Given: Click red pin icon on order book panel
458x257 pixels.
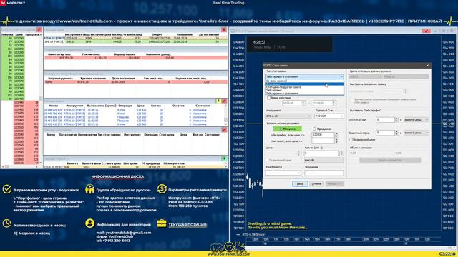Looking at the screenshot, I should 39,30.
